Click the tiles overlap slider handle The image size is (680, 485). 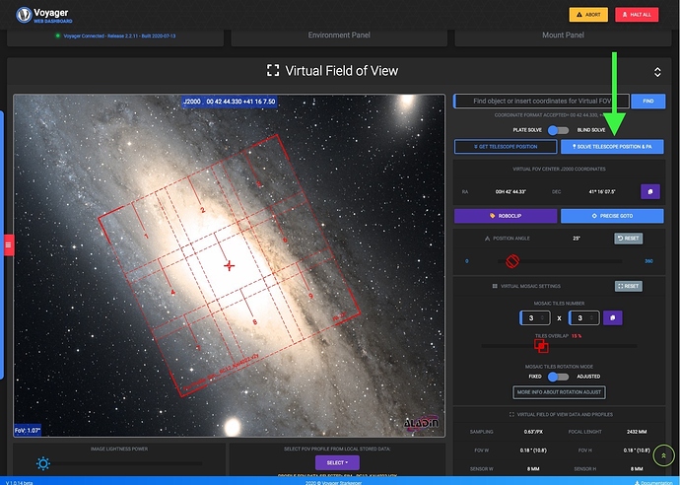(541, 346)
